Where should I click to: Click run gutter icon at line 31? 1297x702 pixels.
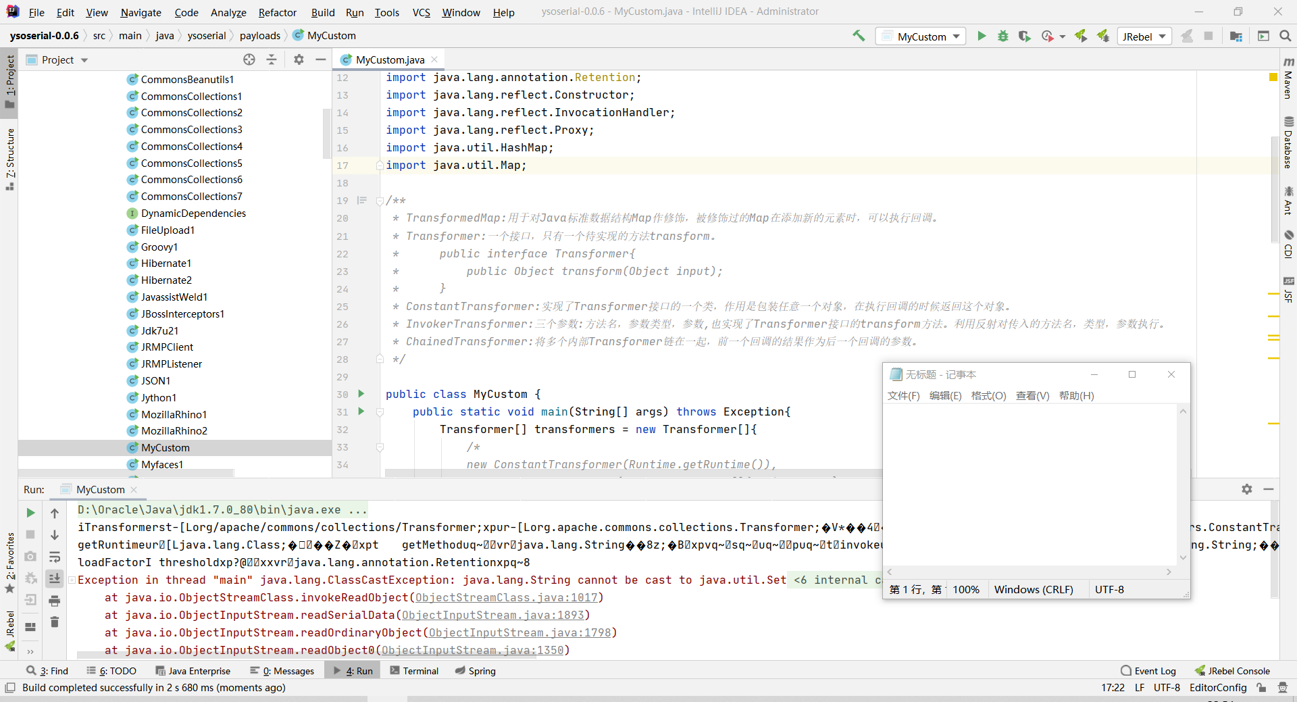pos(361,411)
